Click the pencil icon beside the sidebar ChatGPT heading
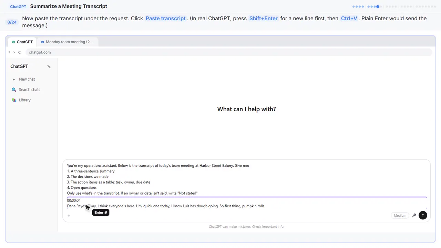Viewport: 441px width, 248px height. point(49,66)
